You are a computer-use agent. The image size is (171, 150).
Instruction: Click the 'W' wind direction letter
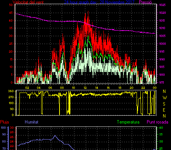point(165,98)
